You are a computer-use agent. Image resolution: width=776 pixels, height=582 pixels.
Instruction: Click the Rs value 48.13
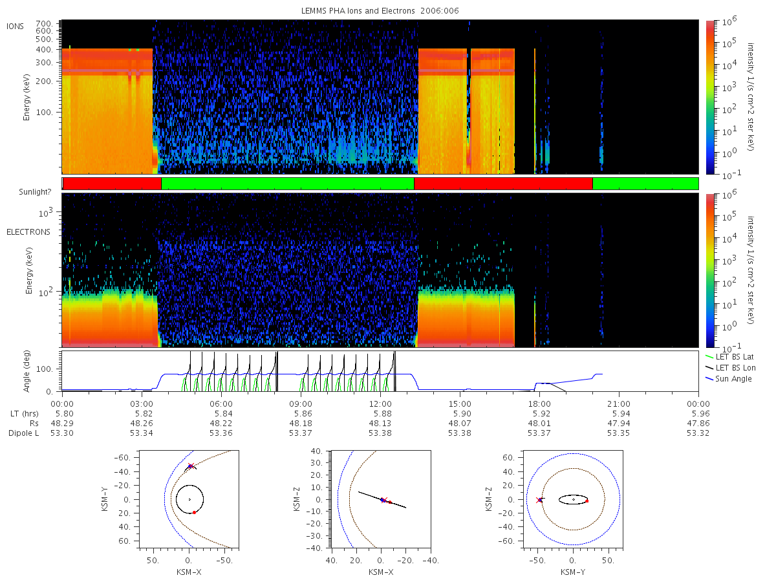click(382, 423)
